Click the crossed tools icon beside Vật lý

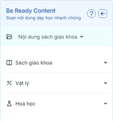[9, 83]
